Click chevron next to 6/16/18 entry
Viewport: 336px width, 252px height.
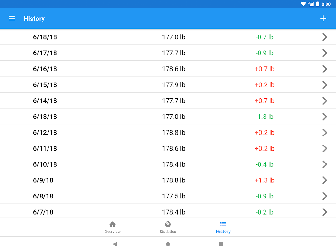(x=325, y=69)
